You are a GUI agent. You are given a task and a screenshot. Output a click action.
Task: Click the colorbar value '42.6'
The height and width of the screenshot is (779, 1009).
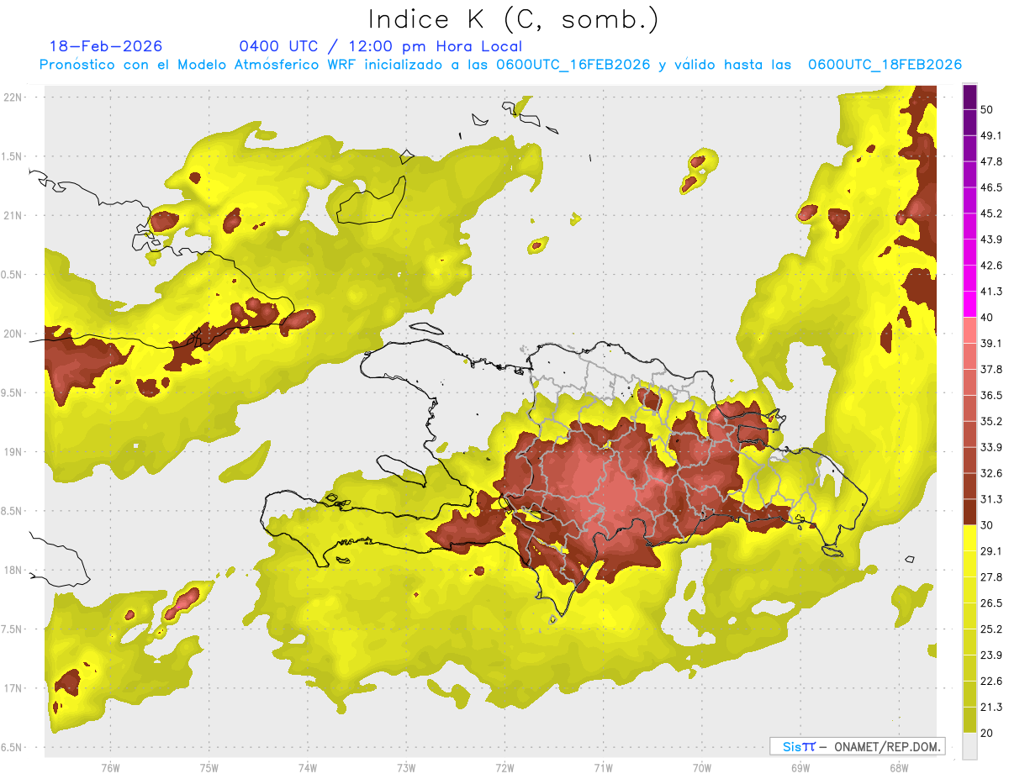(991, 266)
